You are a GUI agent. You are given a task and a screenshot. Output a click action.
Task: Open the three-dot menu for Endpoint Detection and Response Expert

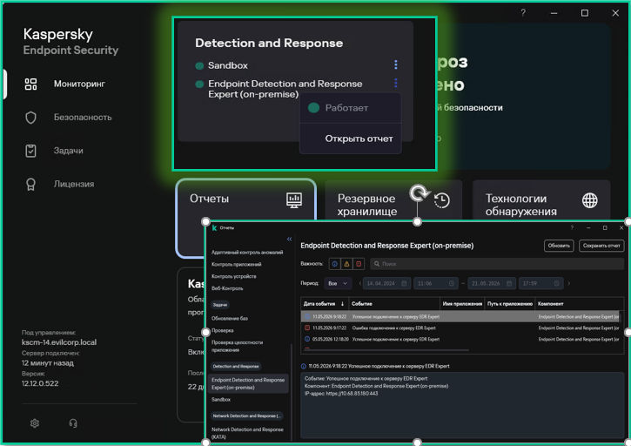click(x=396, y=83)
